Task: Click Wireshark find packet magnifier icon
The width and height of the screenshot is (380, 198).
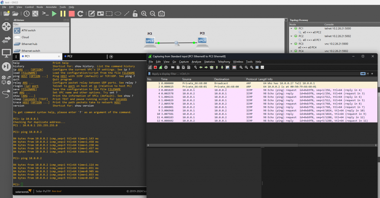Action: tap(195, 68)
